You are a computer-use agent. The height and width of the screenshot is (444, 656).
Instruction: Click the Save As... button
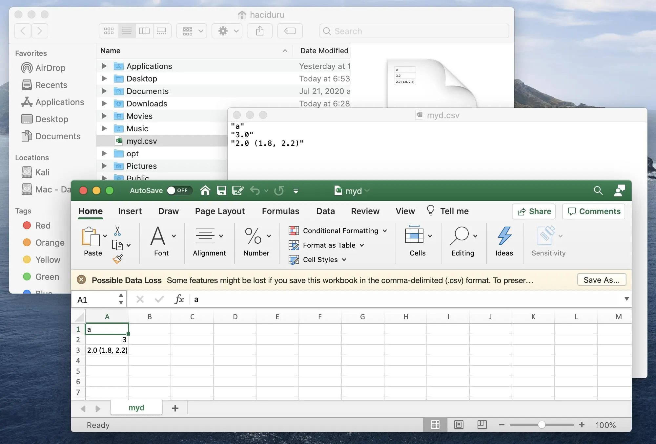602,280
